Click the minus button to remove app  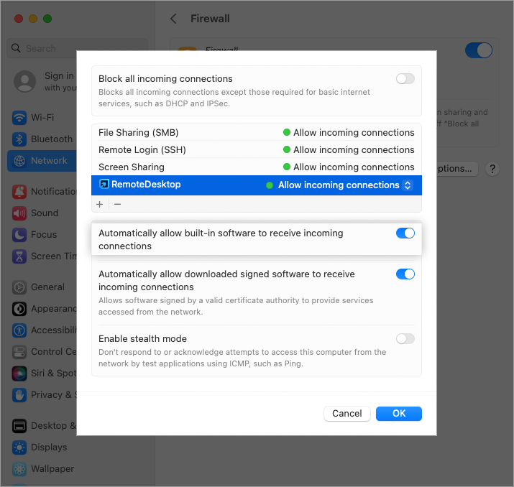(x=118, y=204)
